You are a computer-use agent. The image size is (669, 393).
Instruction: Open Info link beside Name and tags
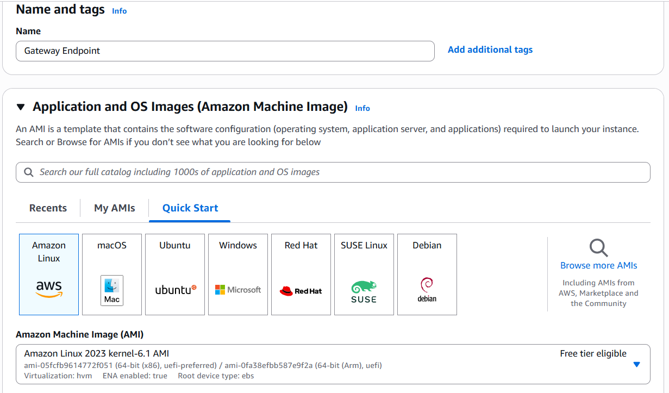120,11
